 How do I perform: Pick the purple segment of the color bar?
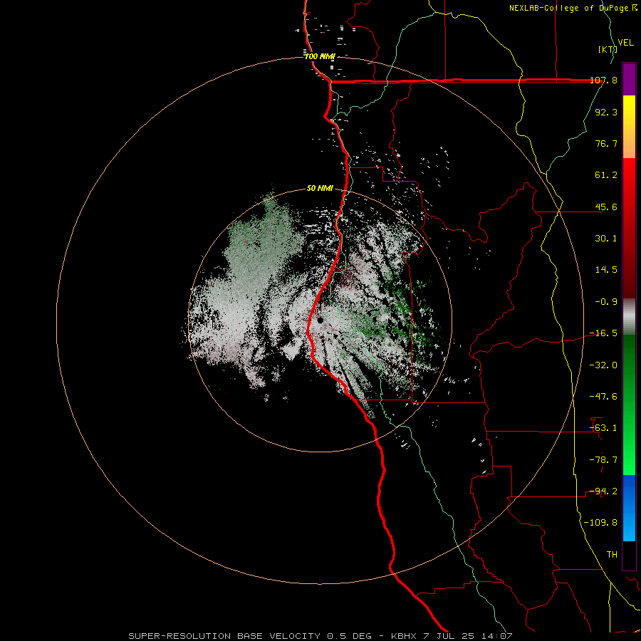[629, 79]
